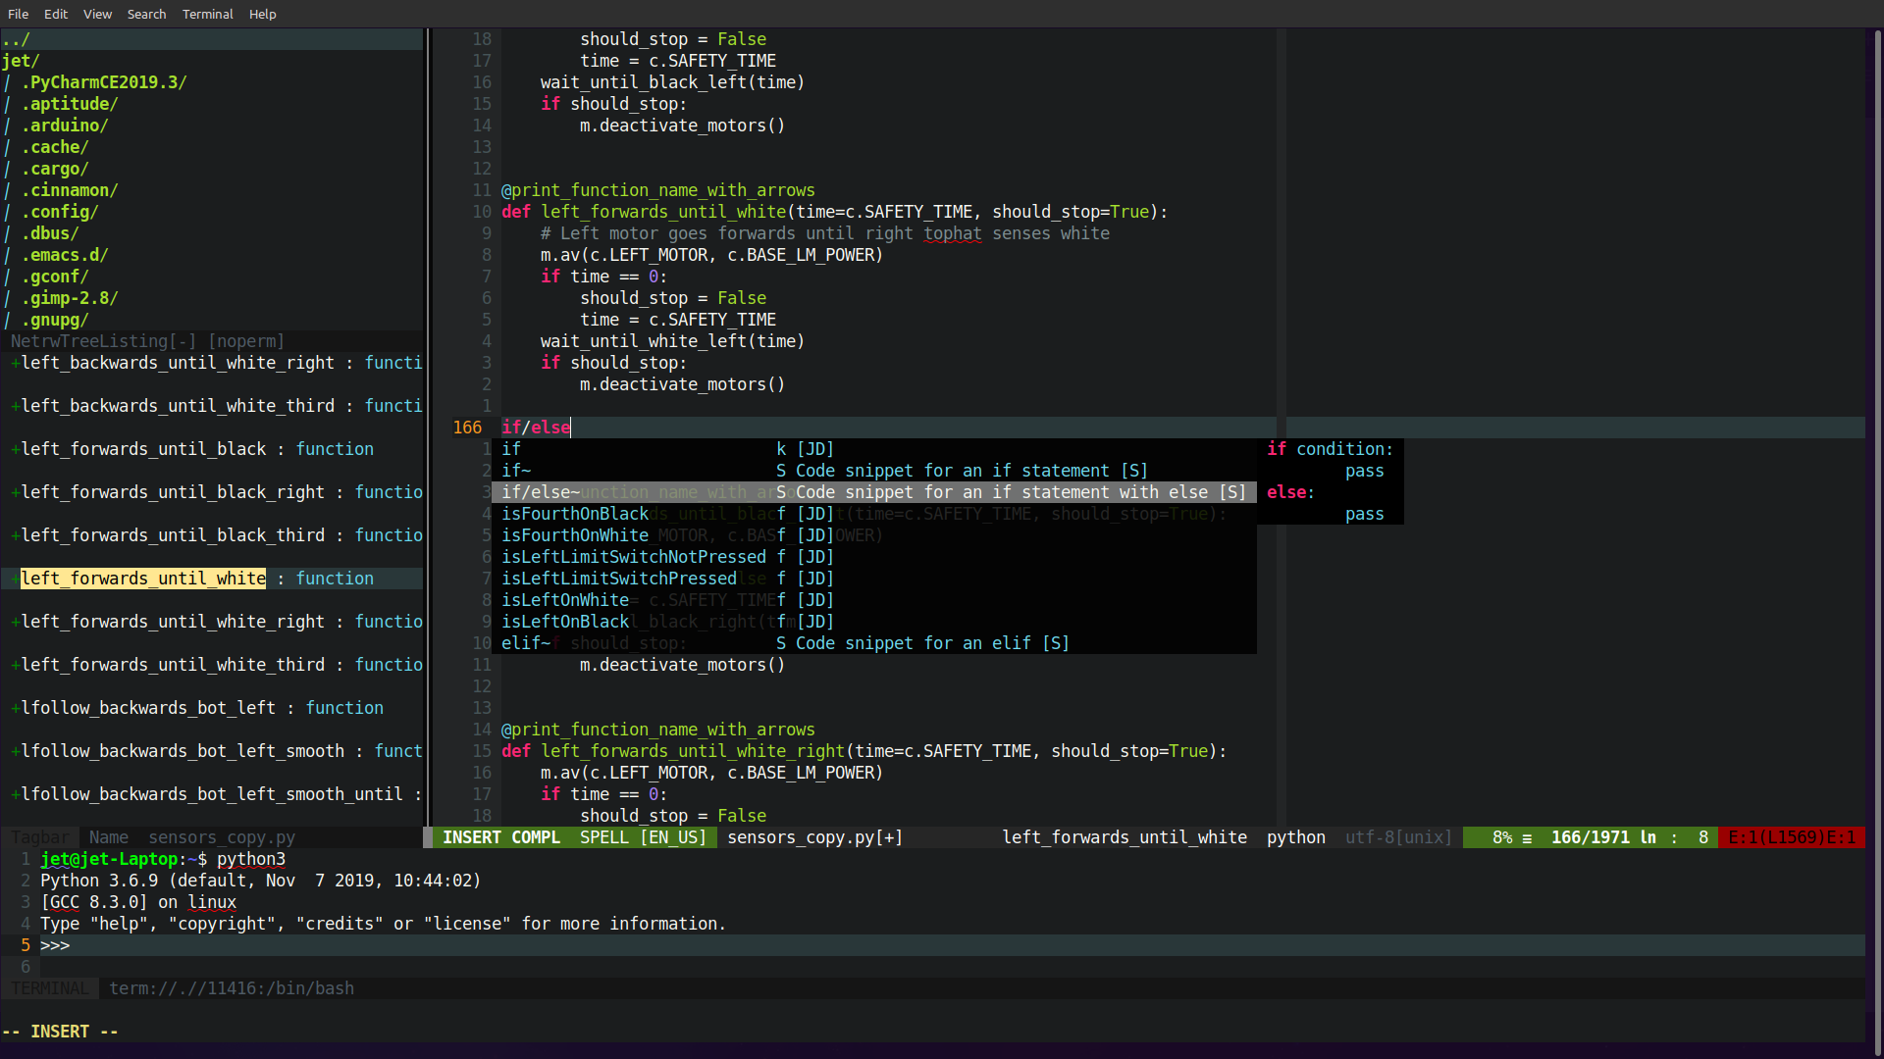
Task: Click the Tagbar label in status line
Action: (x=40, y=837)
